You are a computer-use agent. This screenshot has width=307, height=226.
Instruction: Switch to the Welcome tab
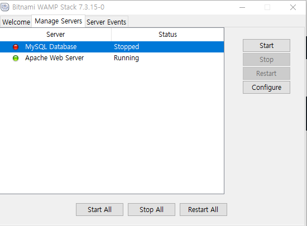(16, 22)
